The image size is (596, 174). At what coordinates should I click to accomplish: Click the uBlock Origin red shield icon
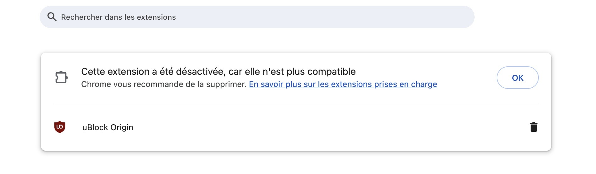click(60, 127)
